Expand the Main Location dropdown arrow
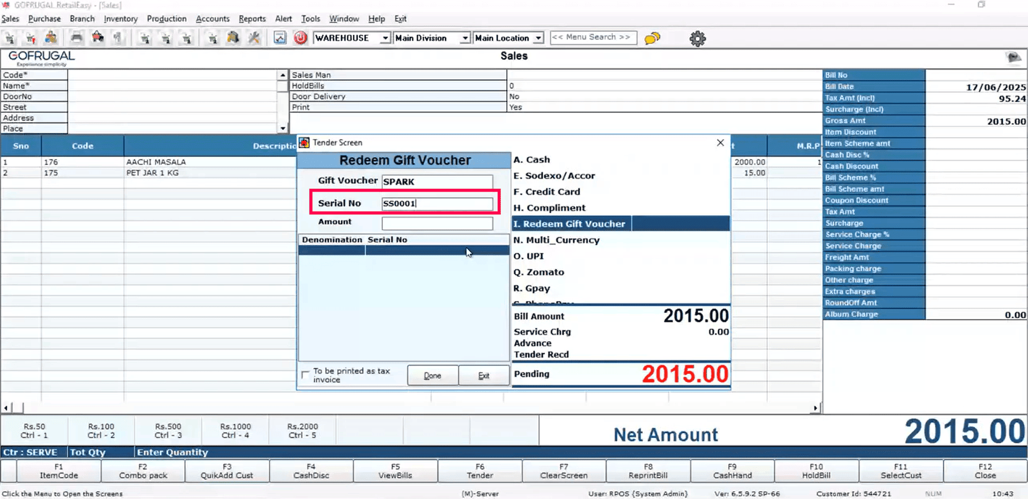 pos(538,38)
